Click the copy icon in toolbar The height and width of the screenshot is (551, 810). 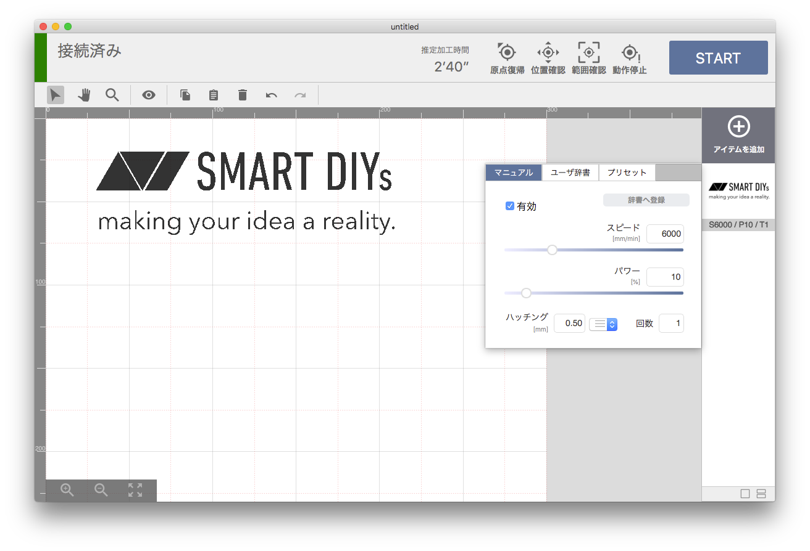[x=185, y=95]
